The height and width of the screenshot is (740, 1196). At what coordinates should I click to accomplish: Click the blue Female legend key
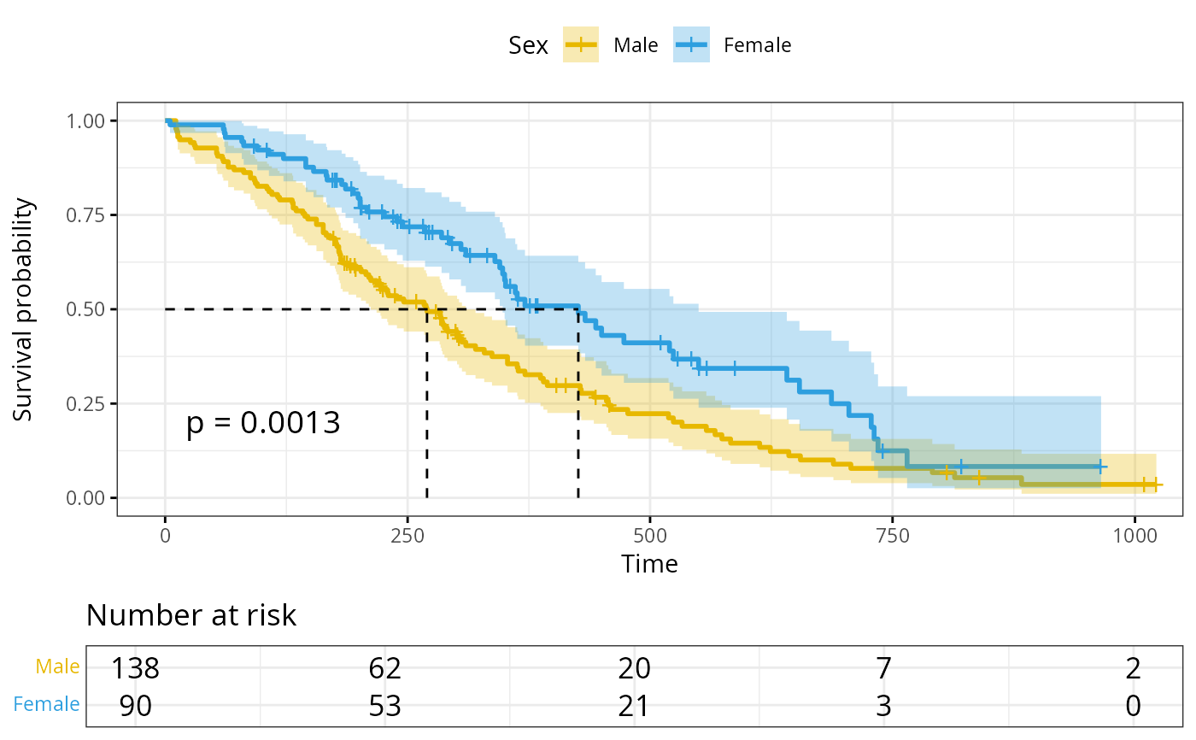(x=691, y=45)
